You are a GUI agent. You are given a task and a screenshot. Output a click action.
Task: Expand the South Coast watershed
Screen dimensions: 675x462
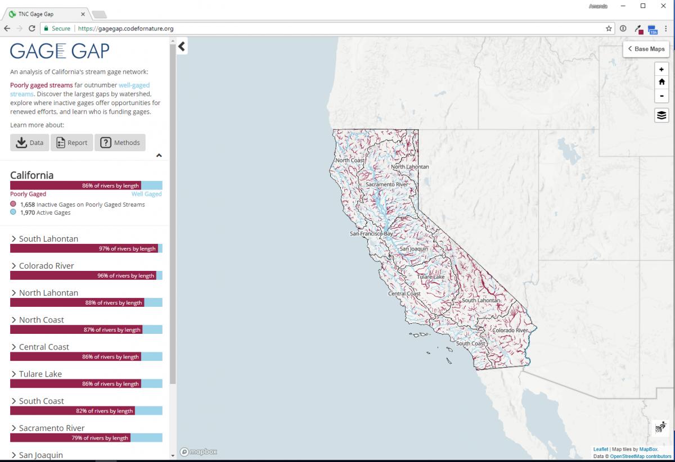click(x=37, y=401)
